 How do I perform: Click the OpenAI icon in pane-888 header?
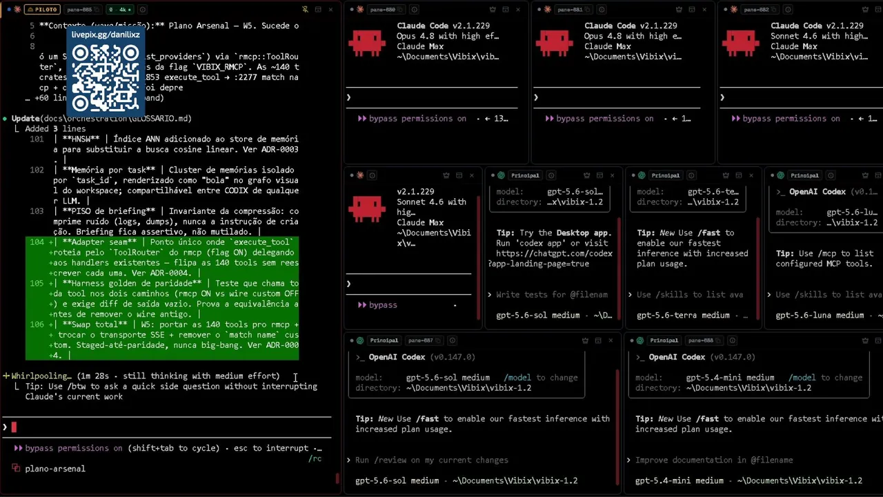click(x=640, y=340)
